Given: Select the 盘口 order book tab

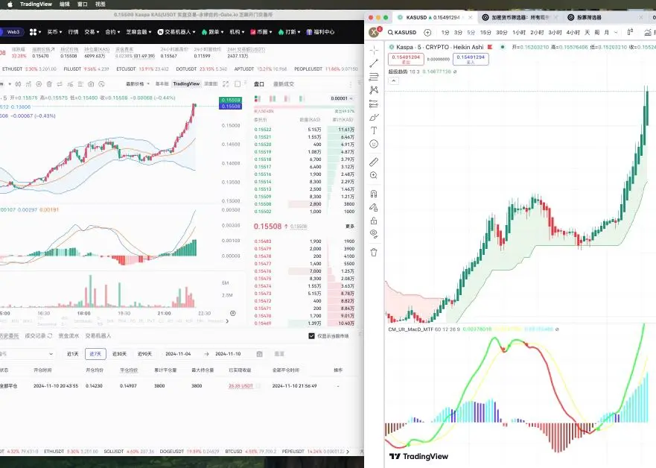Looking at the screenshot, I should [259, 84].
